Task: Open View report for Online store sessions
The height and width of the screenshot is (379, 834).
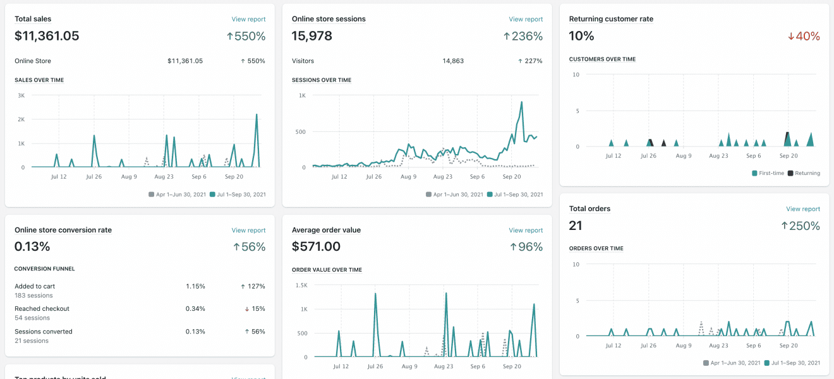Action: point(526,20)
